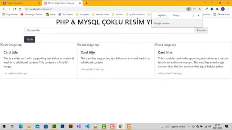Click 'Last updated 3 mins ago' in second card
Image resolution: width=232 pixels, height=130 pixels.
point(92,69)
